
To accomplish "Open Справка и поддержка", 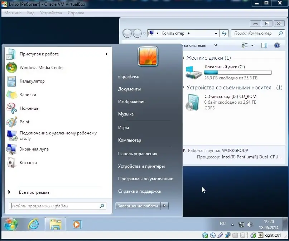I will (x=139, y=191).
